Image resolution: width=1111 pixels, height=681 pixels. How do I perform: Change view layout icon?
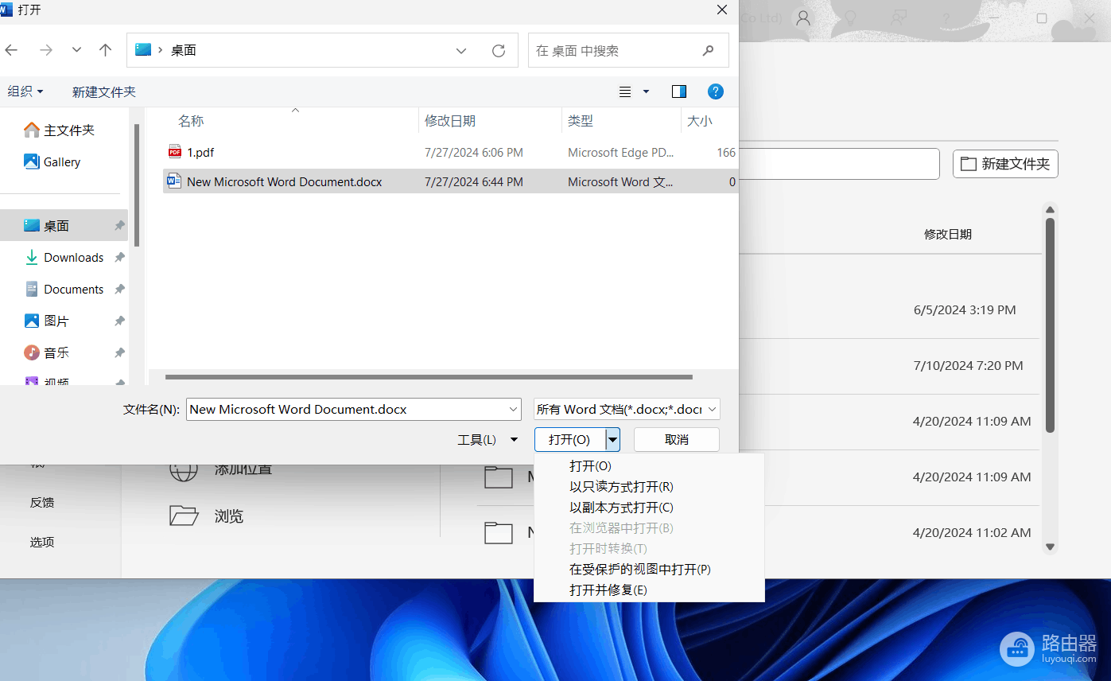click(x=625, y=92)
